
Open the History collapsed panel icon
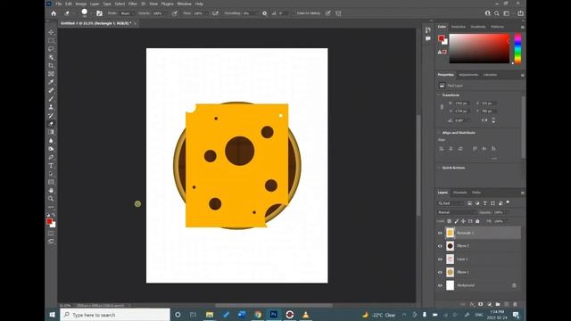tap(428, 30)
